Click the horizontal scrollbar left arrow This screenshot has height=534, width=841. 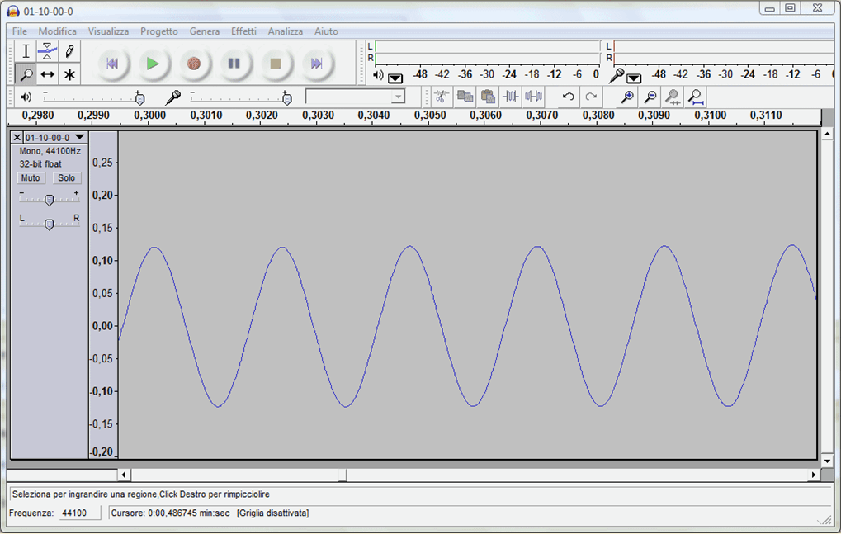click(x=124, y=475)
